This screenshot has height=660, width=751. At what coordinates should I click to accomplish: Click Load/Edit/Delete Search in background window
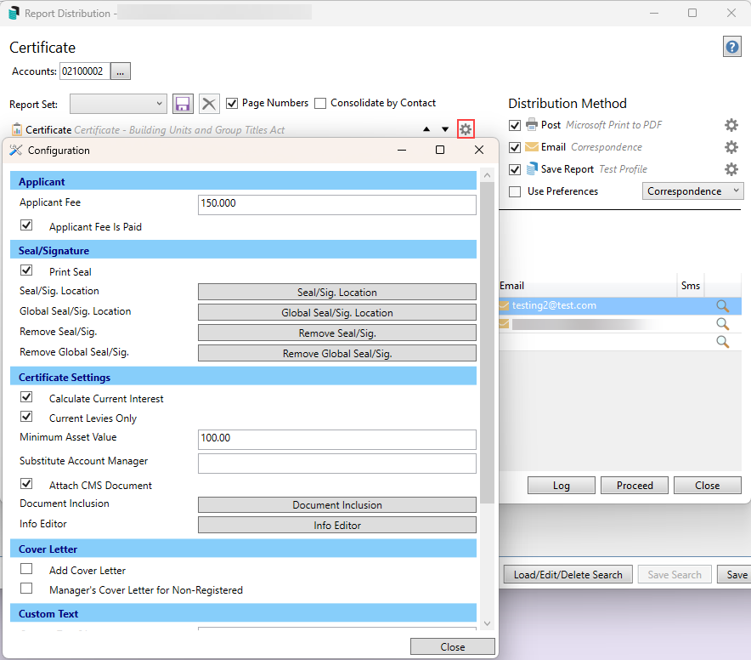[x=568, y=575]
